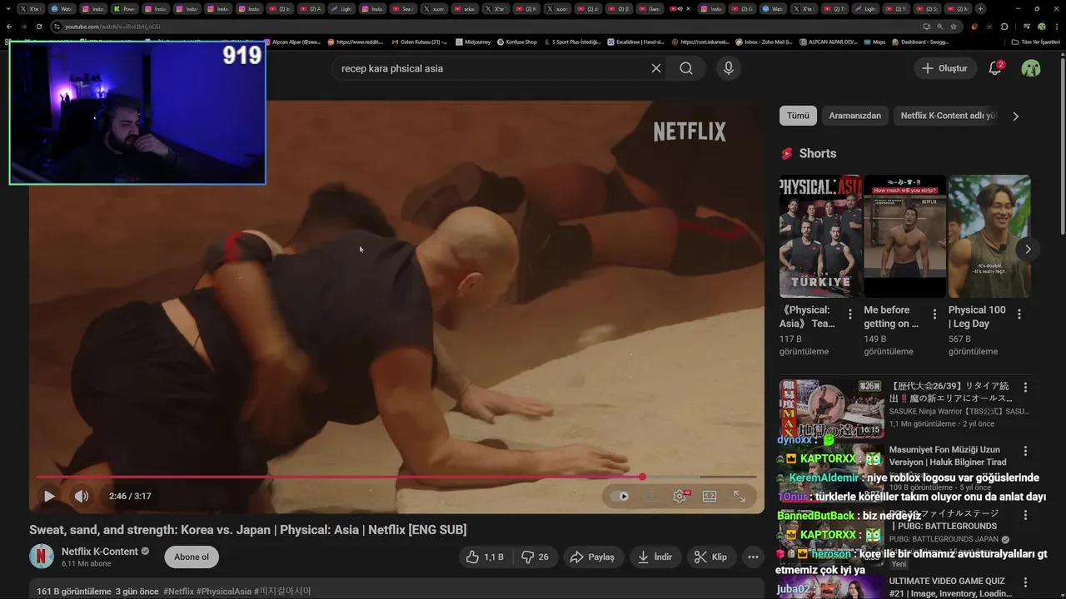The height and width of the screenshot is (599, 1066).
Task: Dislike the video with thumbs down
Action: (535, 557)
